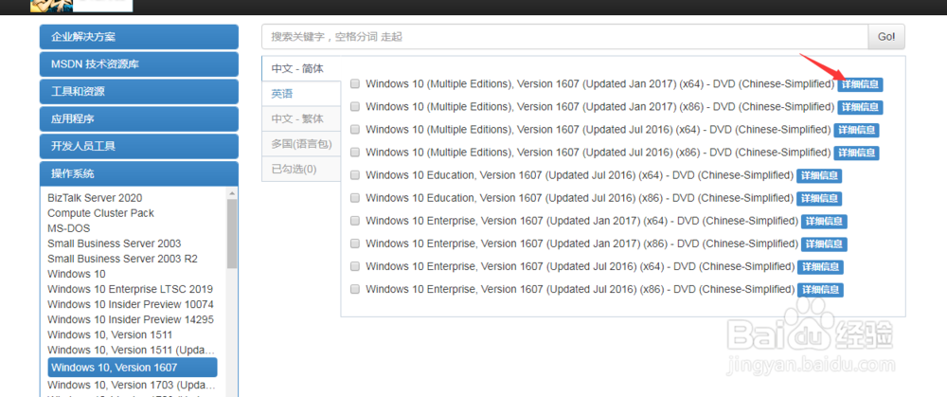Image resolution: width=947 pixels, height=397 pixels.
Task: Open 详细信息 for Multiple Editions Jan 2017 x86
Action: coord(860,107)
